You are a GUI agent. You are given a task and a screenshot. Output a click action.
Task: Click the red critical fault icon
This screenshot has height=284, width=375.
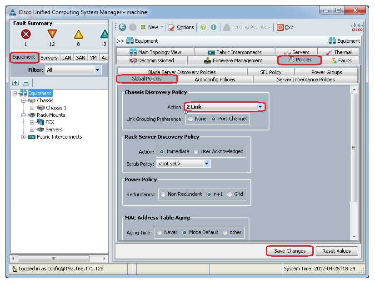(25, 34)
